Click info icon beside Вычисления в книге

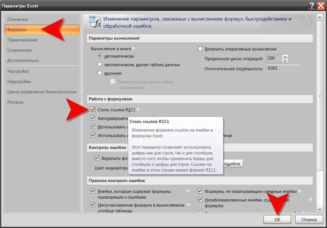134,49
